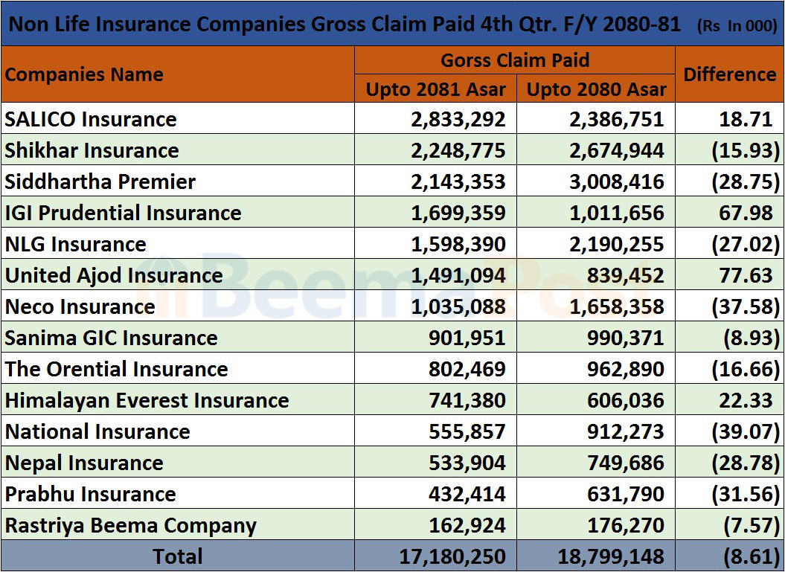Select United Ajod Insurance name cell

pos(114,275)
